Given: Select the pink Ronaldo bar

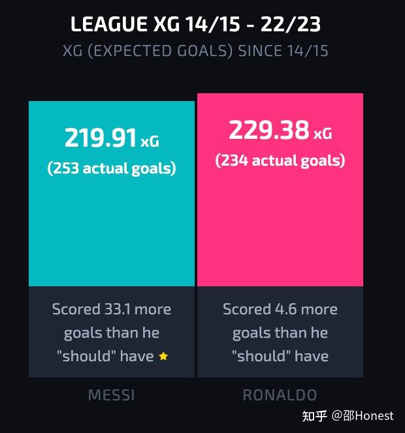Looking at the screenshot, I should click(280, 190).
